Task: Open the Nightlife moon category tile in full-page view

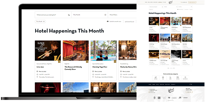Action: point(170,78)
